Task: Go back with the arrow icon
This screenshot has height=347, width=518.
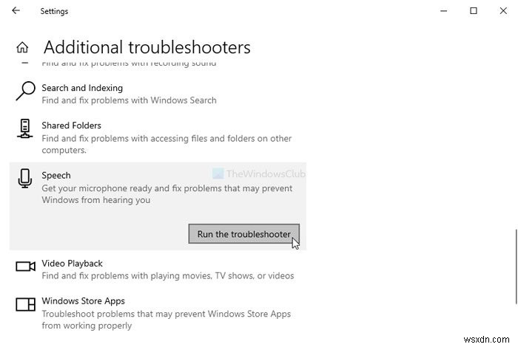Action: point(16,10)
